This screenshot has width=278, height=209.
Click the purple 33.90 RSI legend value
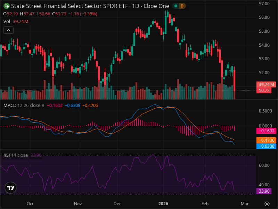(36, 155)
